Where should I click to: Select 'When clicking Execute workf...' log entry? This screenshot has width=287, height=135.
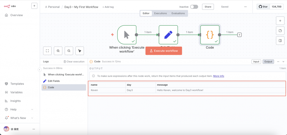pos(64,75)
